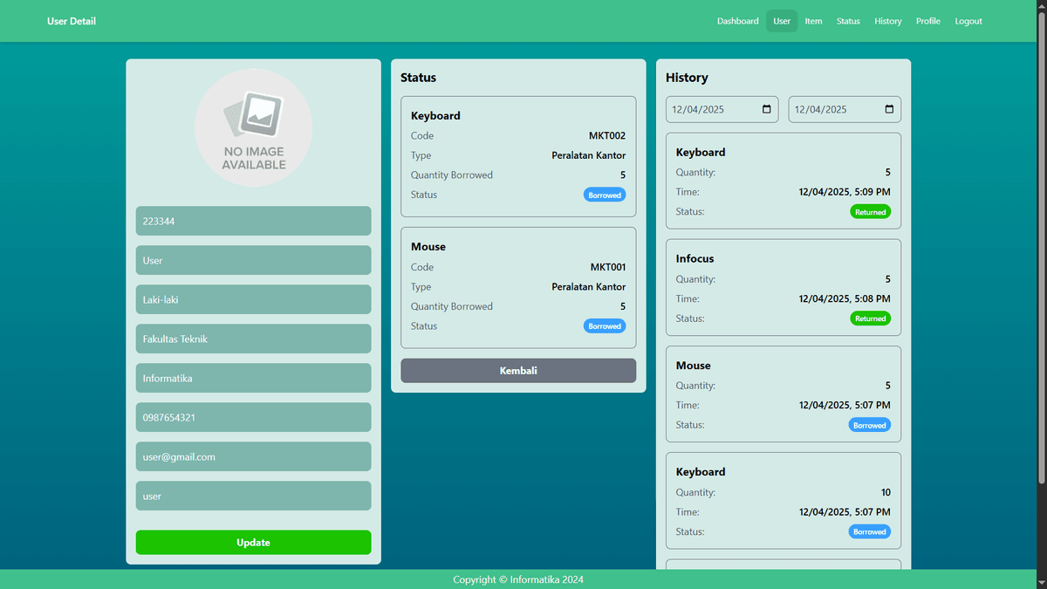Click Peralatan Kantor type in Keyboard card

(589, 155)
